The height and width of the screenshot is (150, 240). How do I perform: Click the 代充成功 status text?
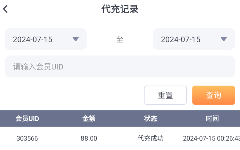pos(150,138)
